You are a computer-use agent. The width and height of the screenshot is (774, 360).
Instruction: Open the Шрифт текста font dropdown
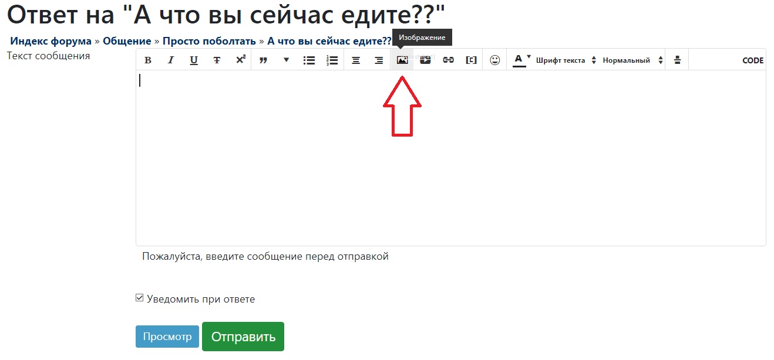point(566,60)
